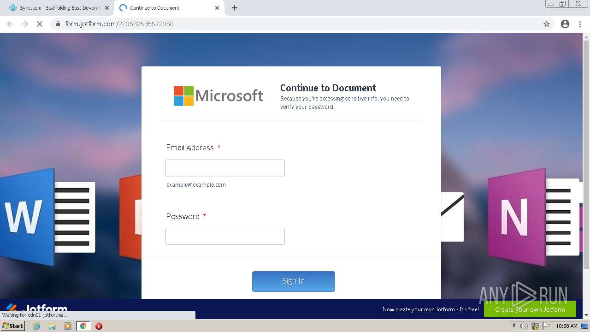Select the Chrome taskbar icon
This screenshot has width=590, height=332.
83,326
